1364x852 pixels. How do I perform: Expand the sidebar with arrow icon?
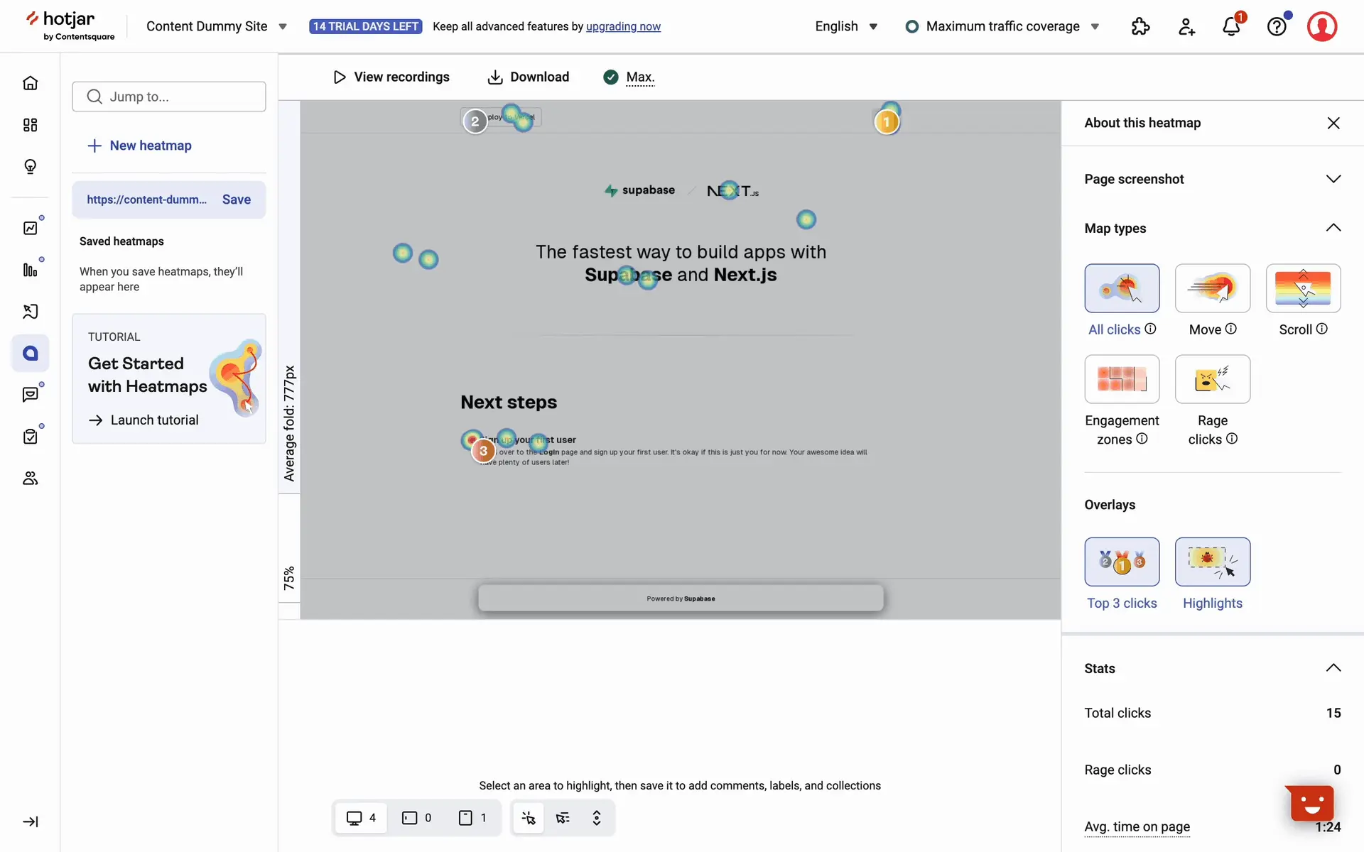pos(30,821)
